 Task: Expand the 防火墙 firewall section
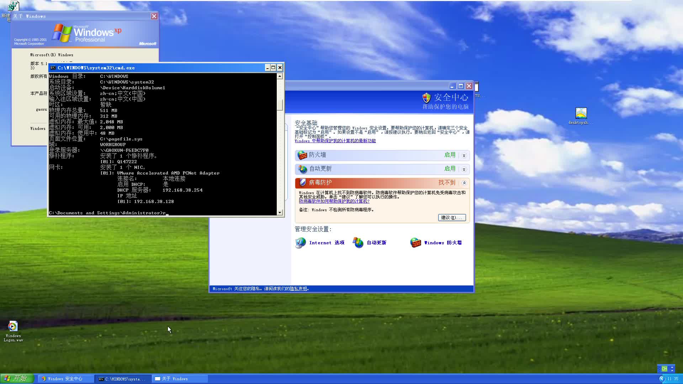(464, 155)
